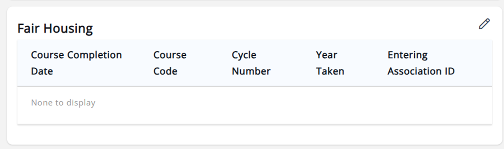Click the word Cycle in the header

(x=244, y=55)
